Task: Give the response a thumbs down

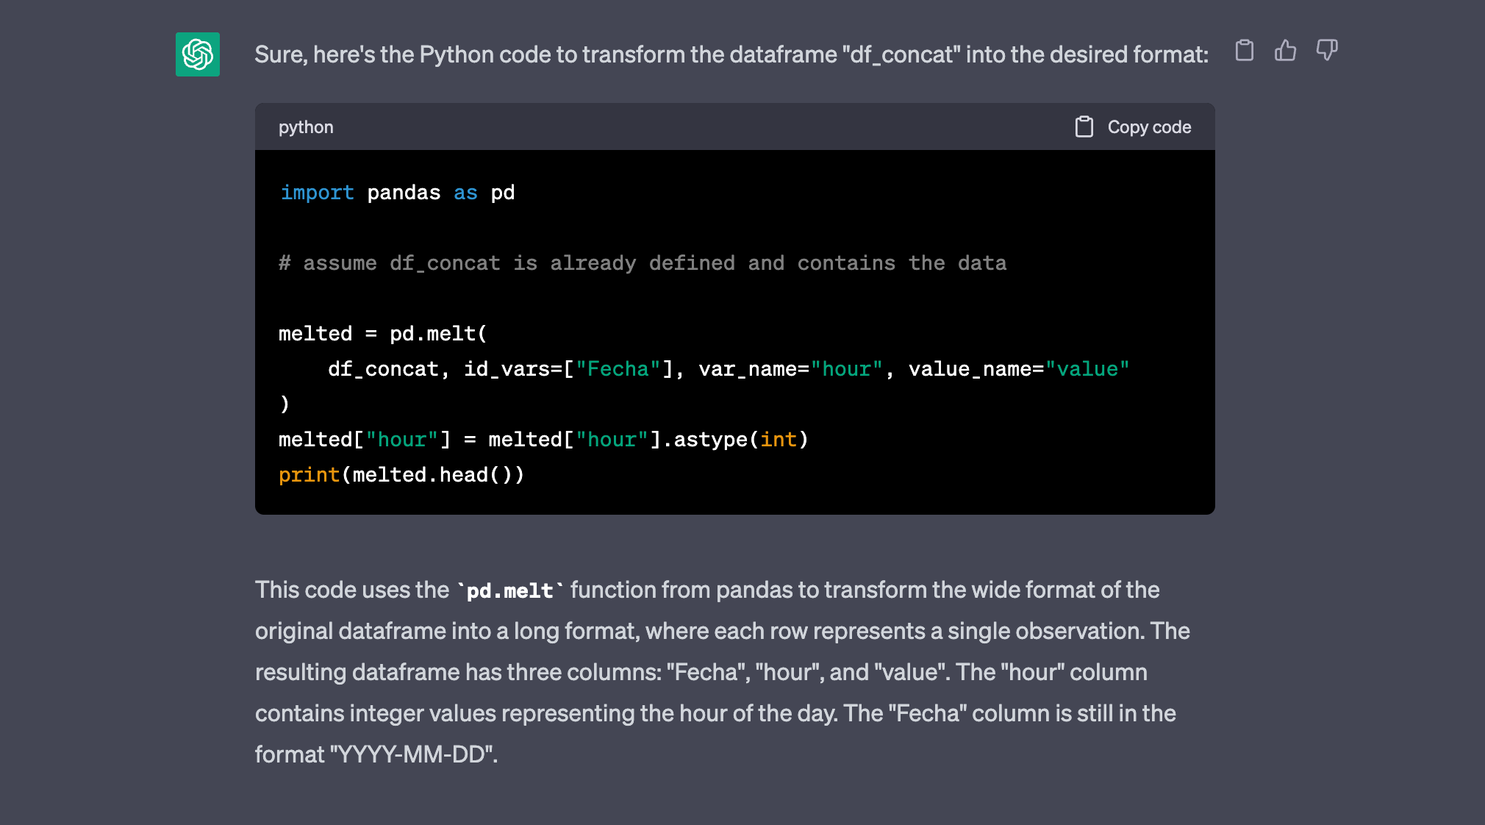Action: (x=1327, y=51)
